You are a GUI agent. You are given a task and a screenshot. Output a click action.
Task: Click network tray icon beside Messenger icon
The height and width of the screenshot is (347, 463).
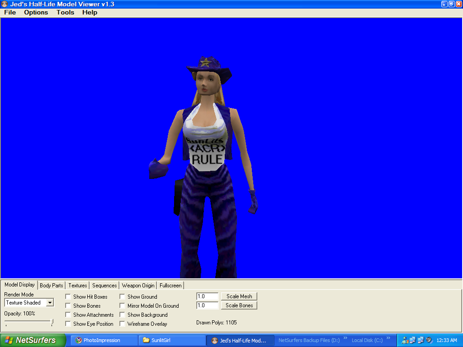pyautogui.click(x=412, y=340)
